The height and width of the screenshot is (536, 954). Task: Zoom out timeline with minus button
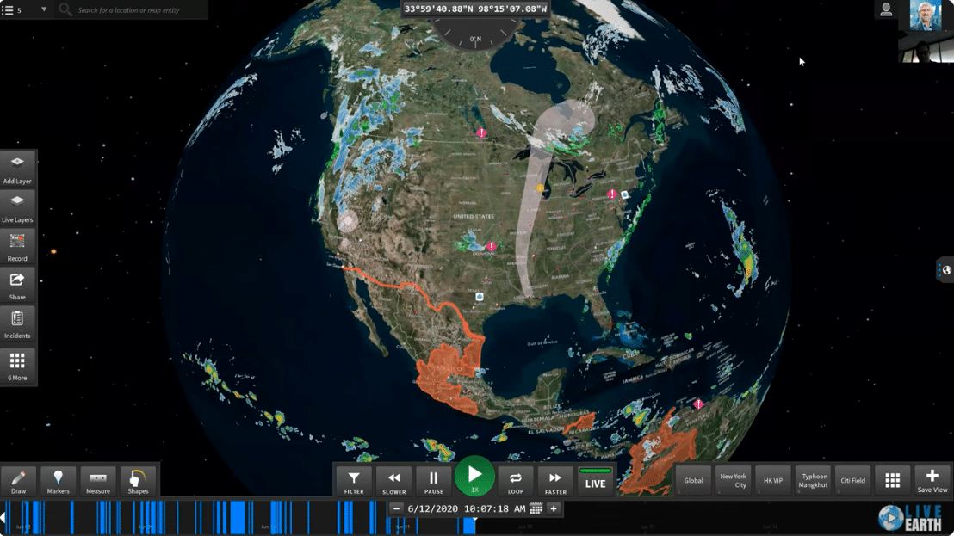click(x=397, y=508)
